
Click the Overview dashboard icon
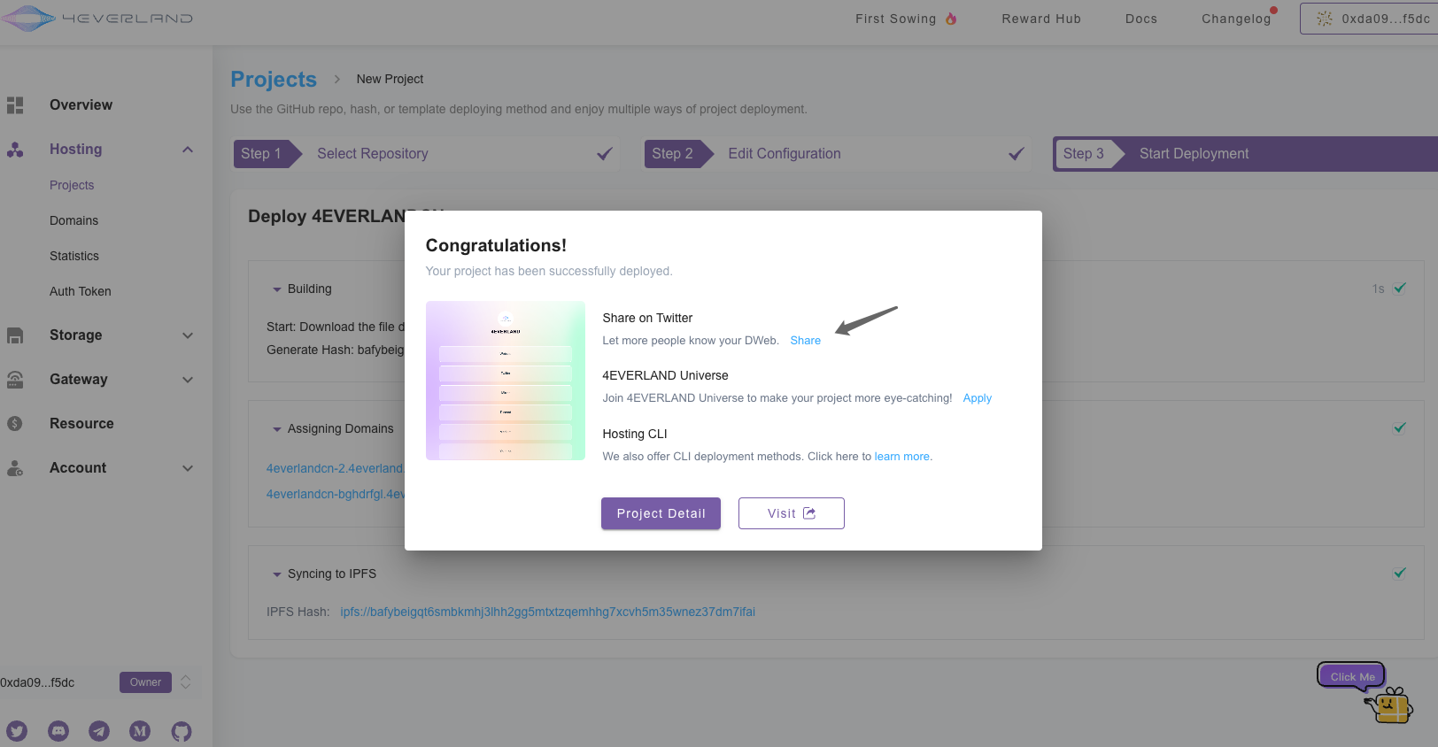click(15, 105)
